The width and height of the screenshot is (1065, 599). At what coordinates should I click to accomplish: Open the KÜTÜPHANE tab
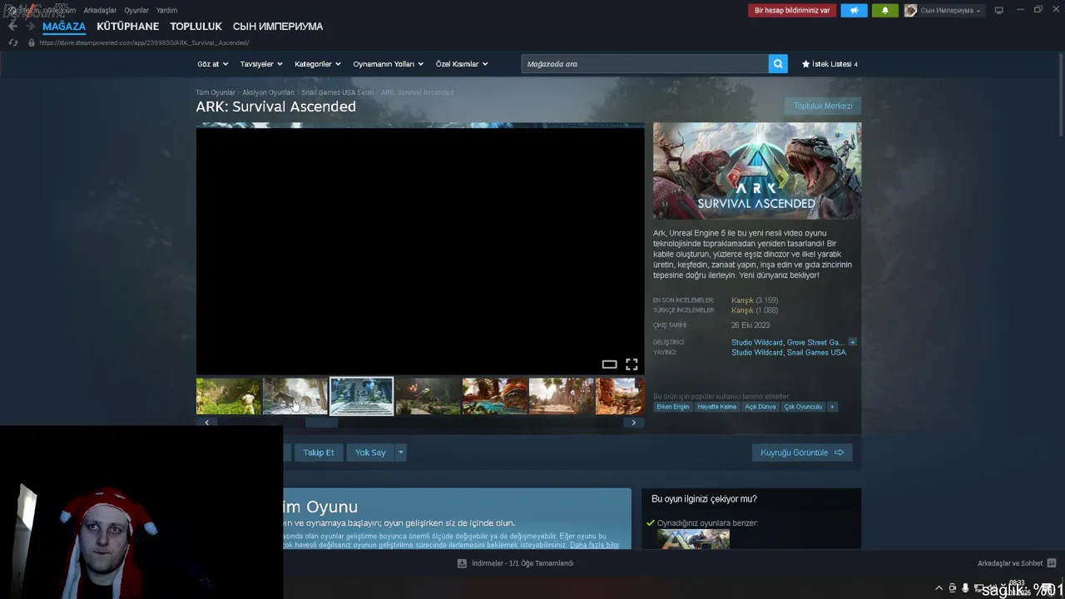[127, 27]
